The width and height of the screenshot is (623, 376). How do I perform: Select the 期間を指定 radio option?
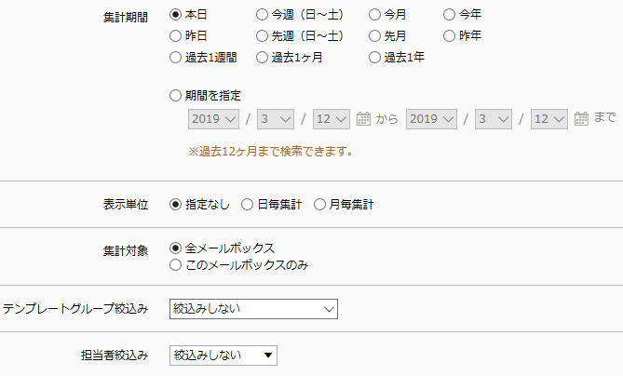click(x=175, y=96)
